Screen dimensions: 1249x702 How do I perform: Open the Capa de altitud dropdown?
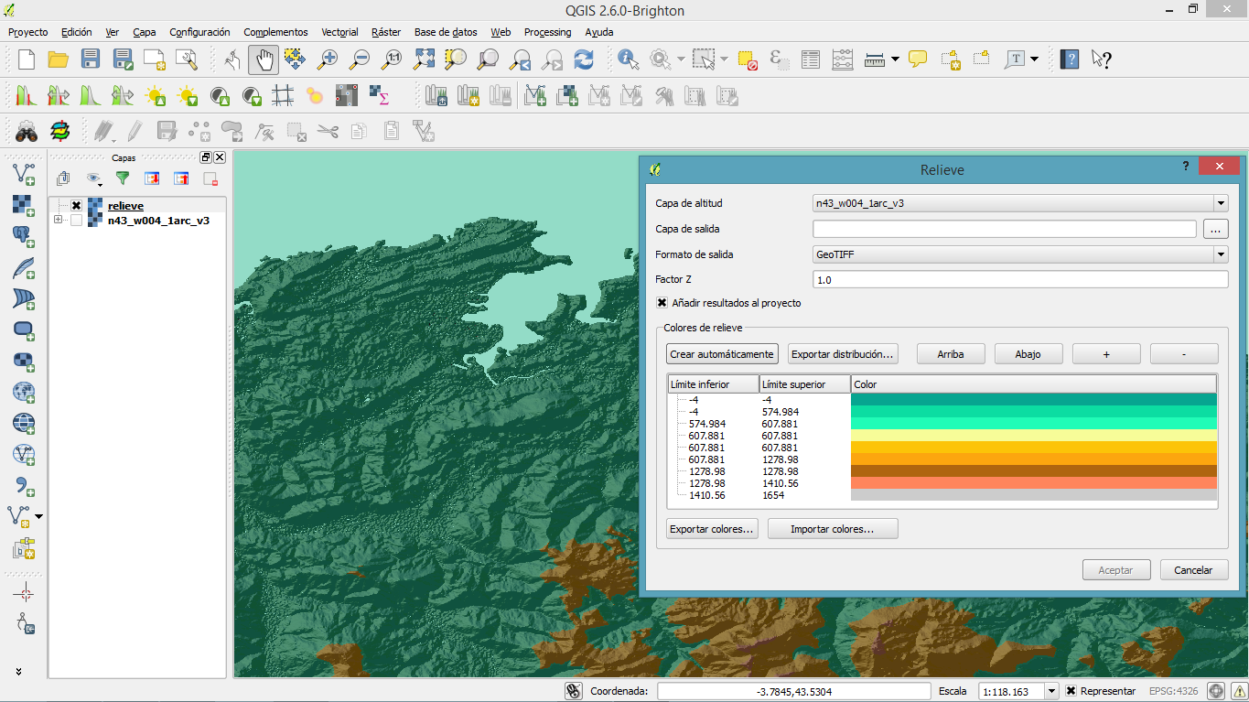tap(1221, 203)
